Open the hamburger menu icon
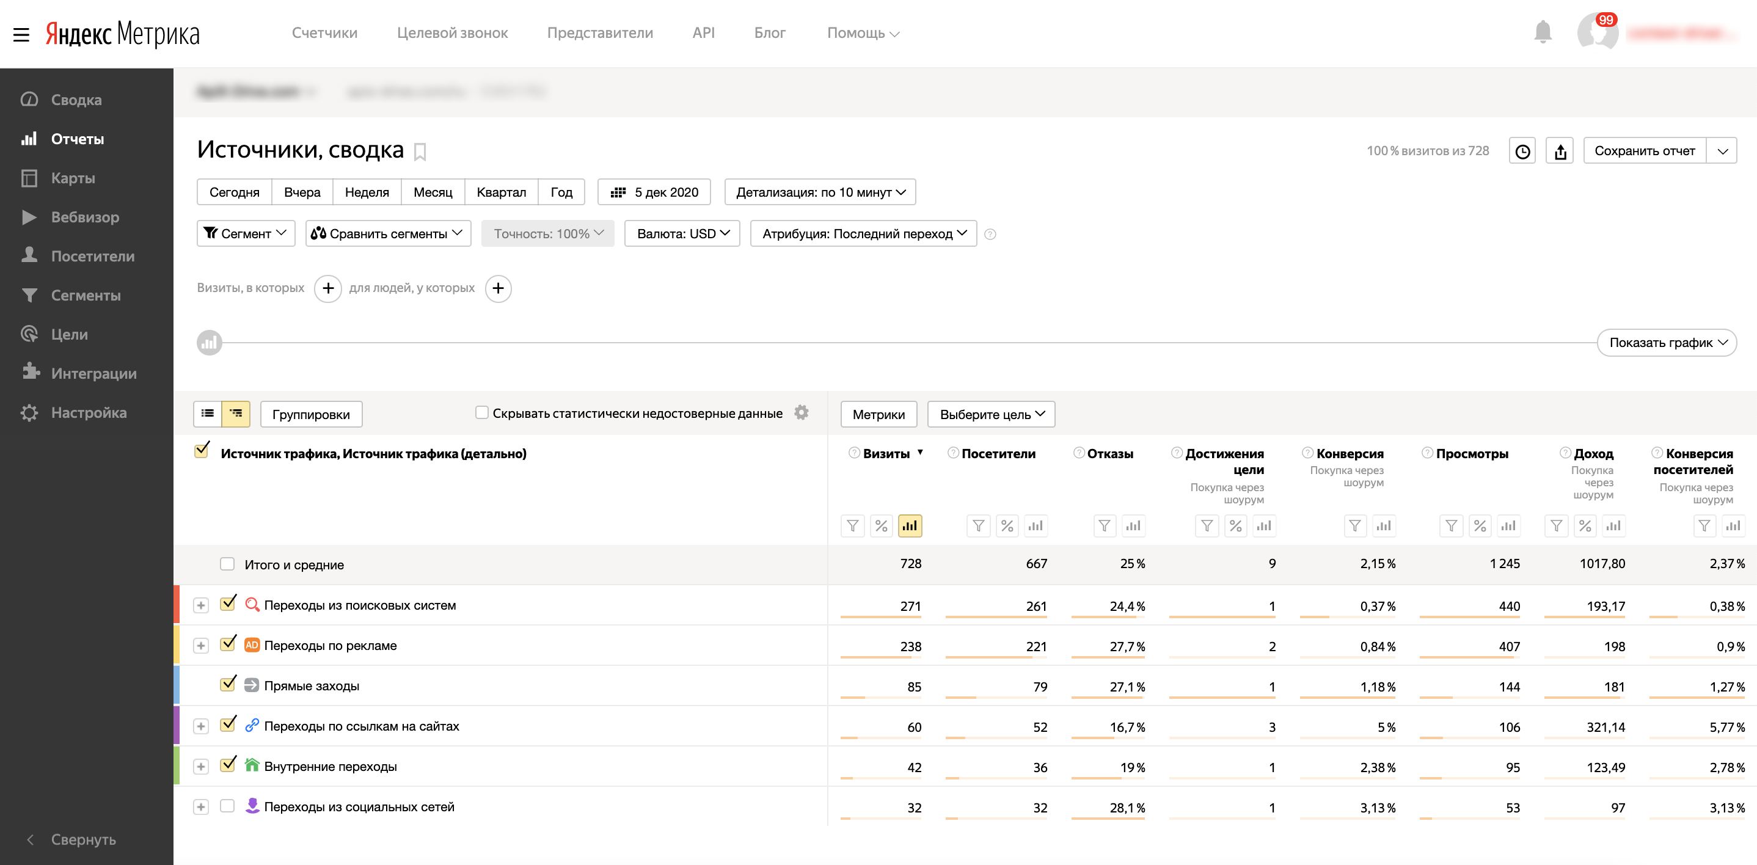Image resolution: width=1757 pixels, height=865 pixels. tap(21, 34)
